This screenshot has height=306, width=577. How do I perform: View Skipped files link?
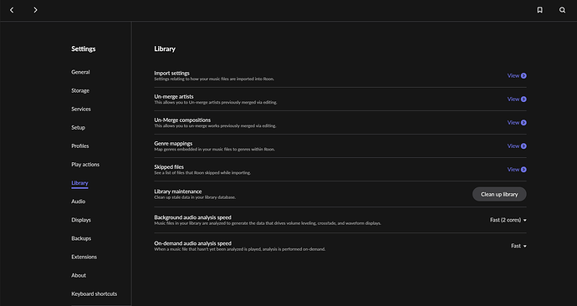(x=513, y=170)
